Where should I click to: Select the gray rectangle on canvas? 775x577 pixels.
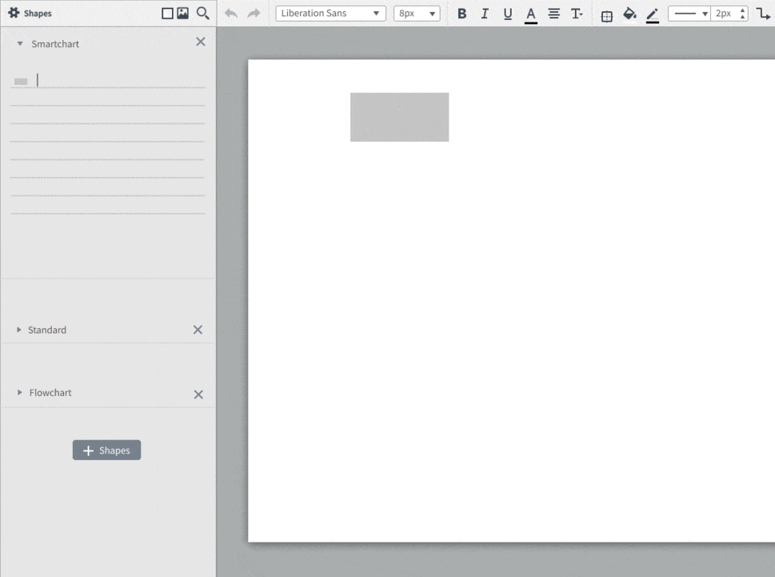pos(399,117)
